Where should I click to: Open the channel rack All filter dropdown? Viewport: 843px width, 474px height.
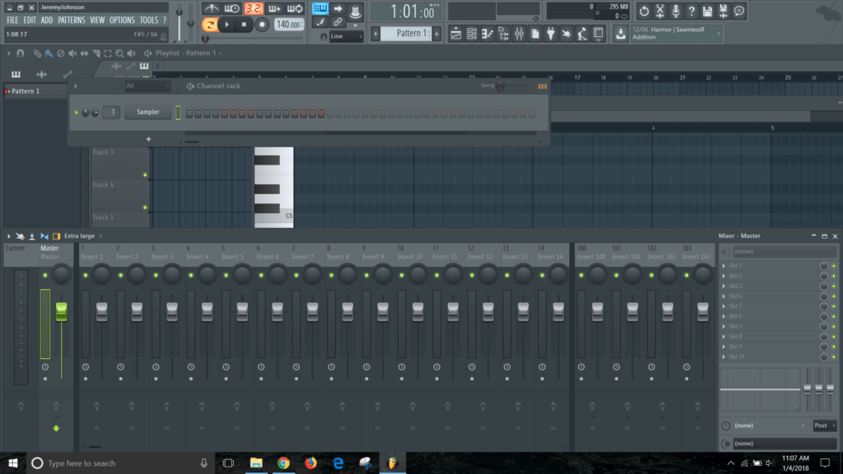[147, 86]
